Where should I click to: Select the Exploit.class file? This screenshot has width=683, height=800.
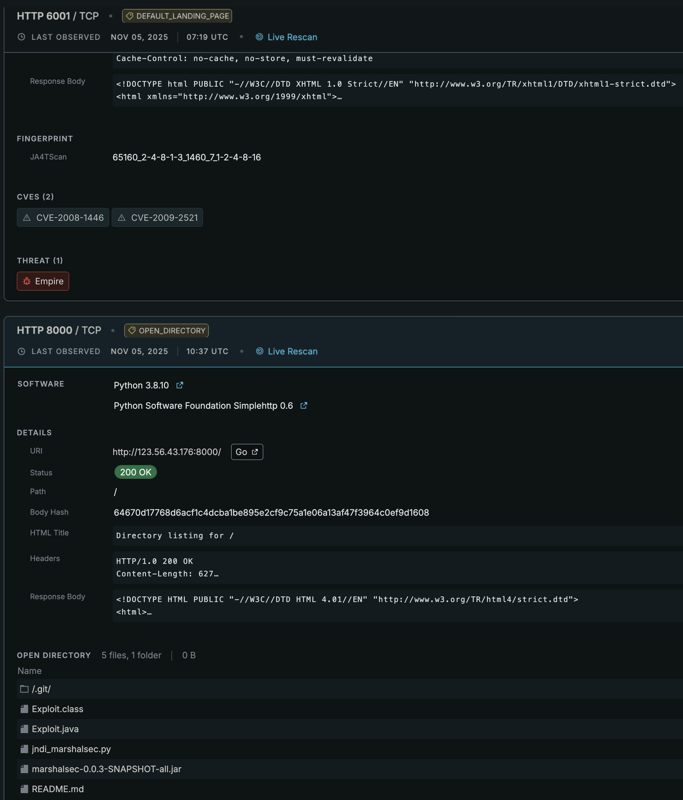click(58, 709)
